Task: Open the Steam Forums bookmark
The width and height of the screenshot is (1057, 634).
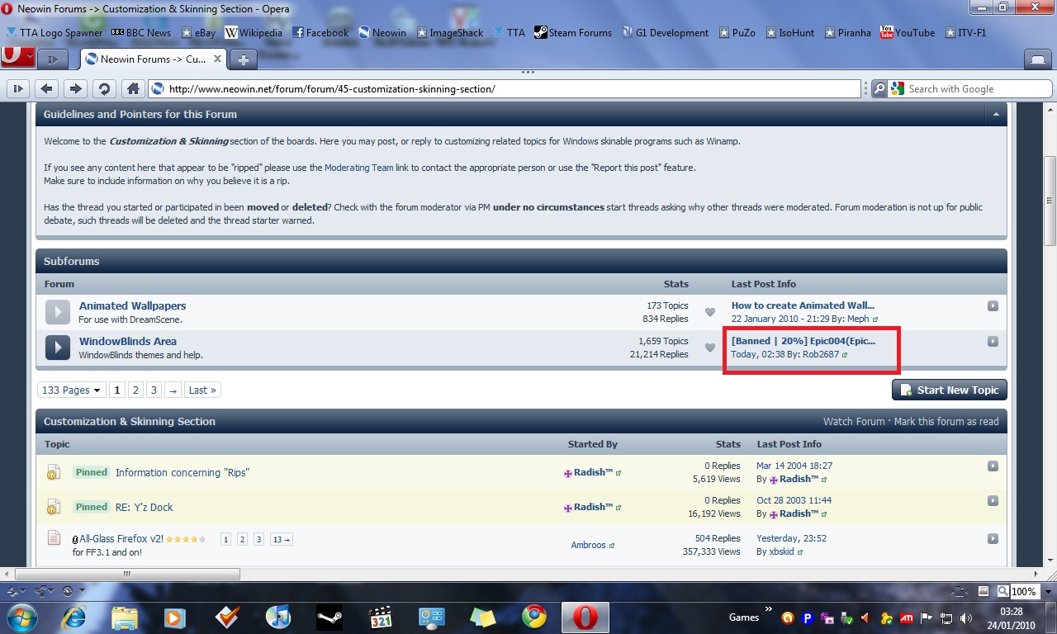Action: point(573,33)
